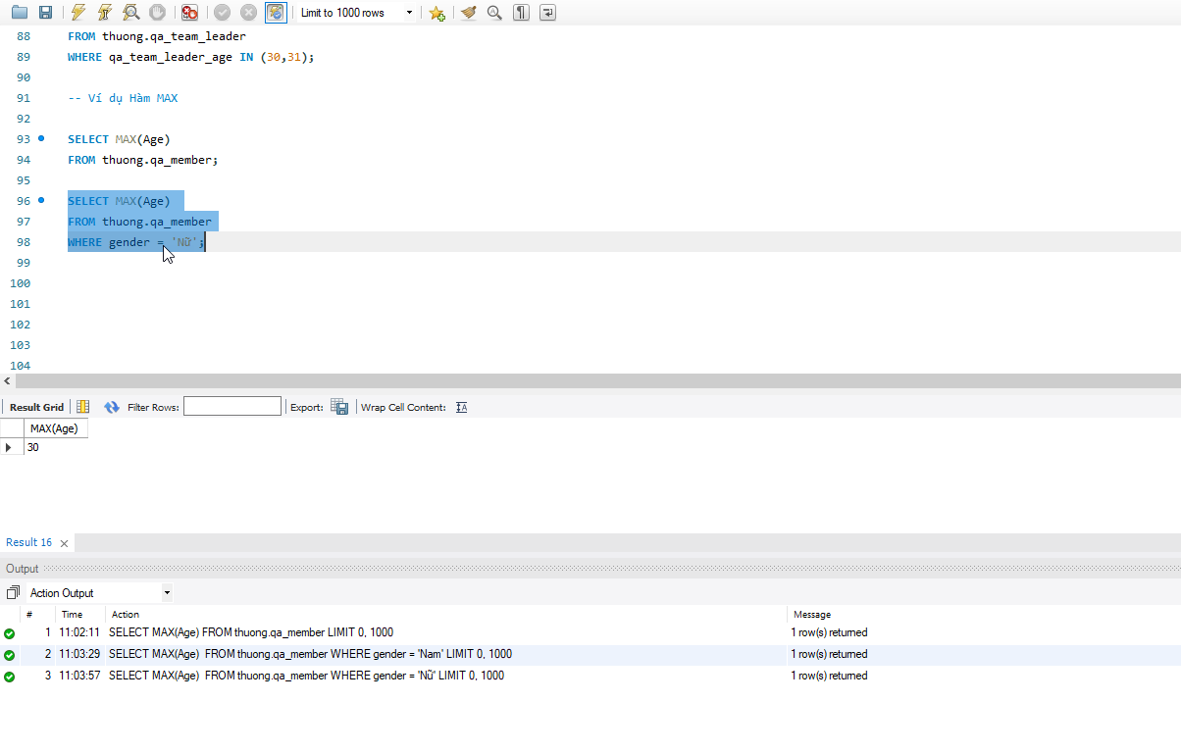Screen dimensions: 1181x753
Task: Click the Action column header
Action: (126, 614)
